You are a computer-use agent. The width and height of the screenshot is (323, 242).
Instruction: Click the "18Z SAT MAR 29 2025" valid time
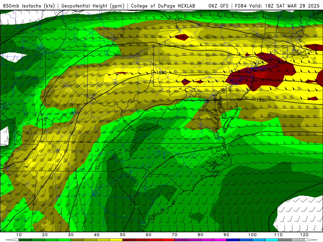(x=292, y=6)
